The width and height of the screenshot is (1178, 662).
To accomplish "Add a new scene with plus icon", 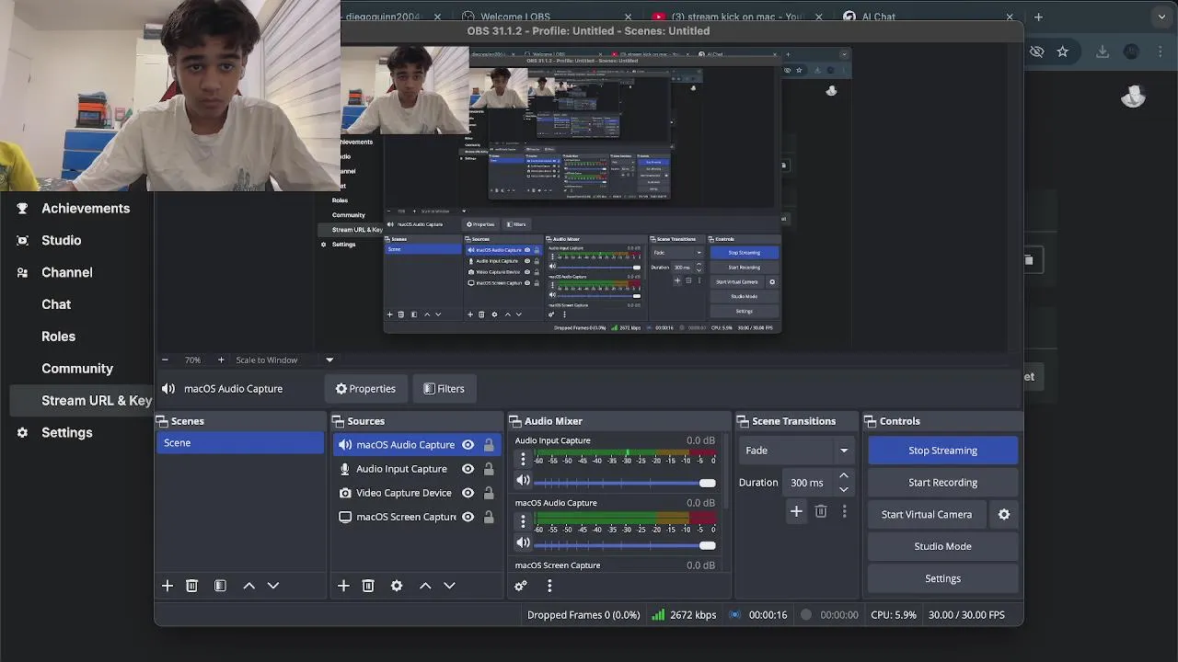I will point(167,586).
